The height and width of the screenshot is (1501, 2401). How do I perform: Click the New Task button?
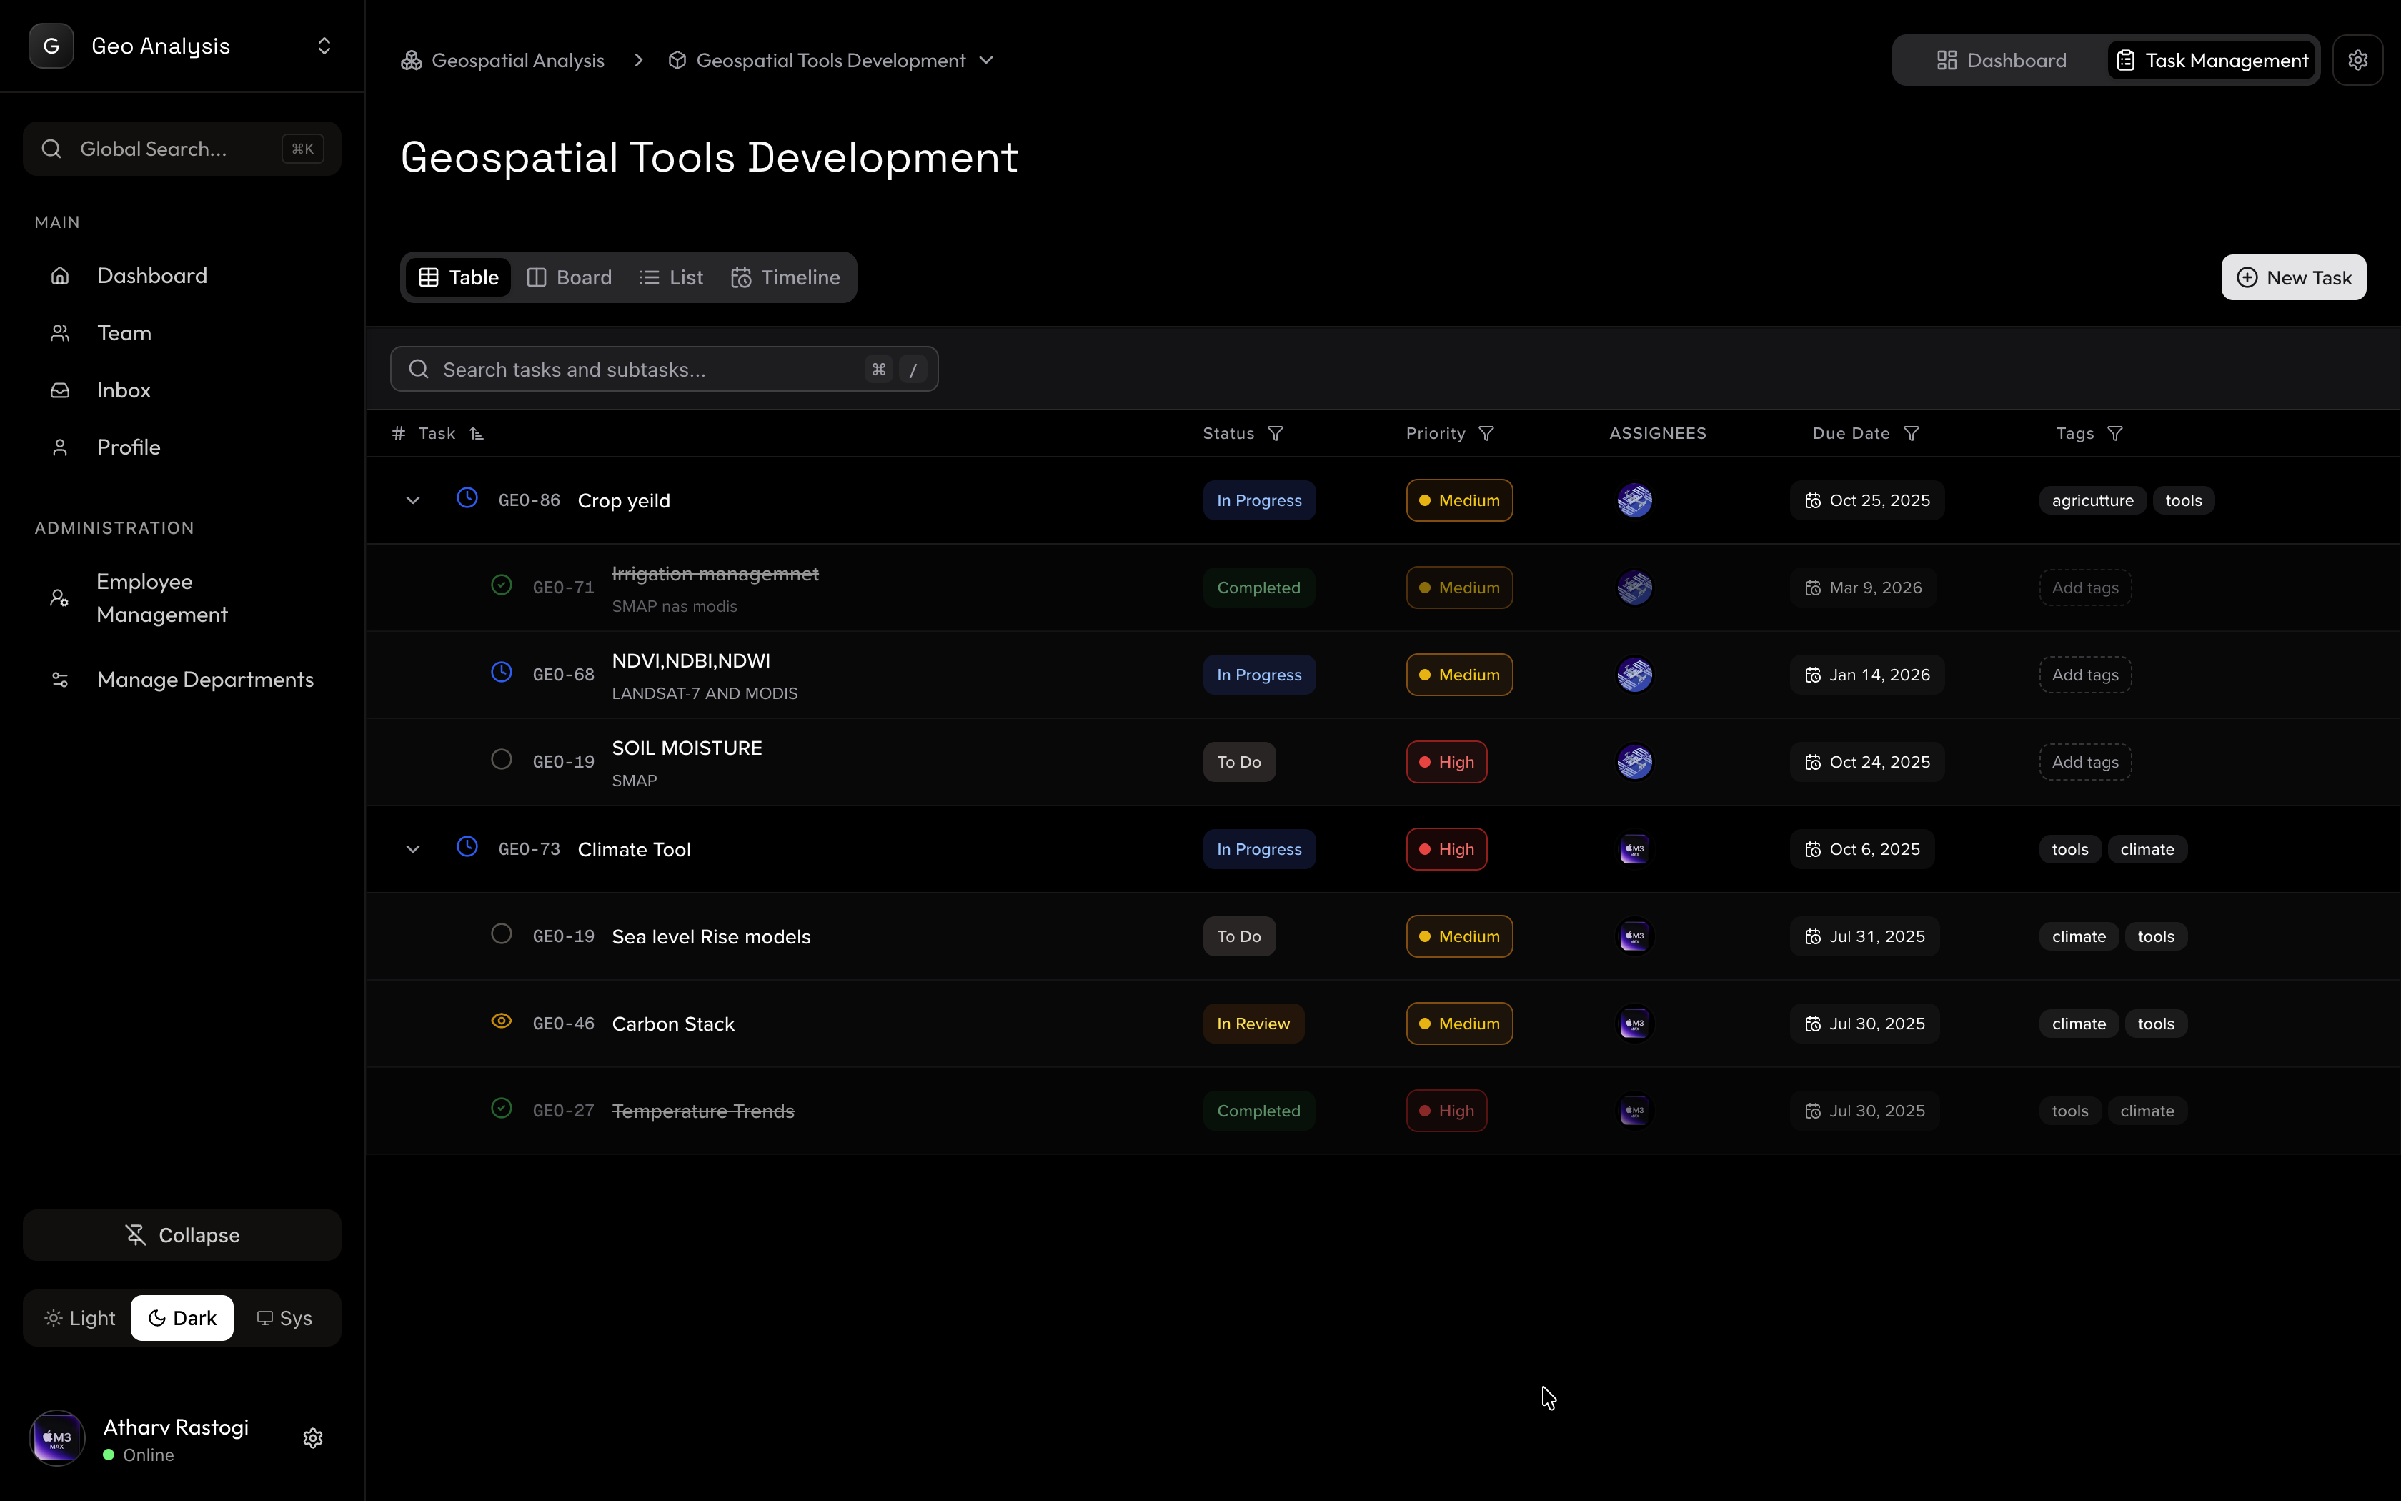coord(2293,277)
